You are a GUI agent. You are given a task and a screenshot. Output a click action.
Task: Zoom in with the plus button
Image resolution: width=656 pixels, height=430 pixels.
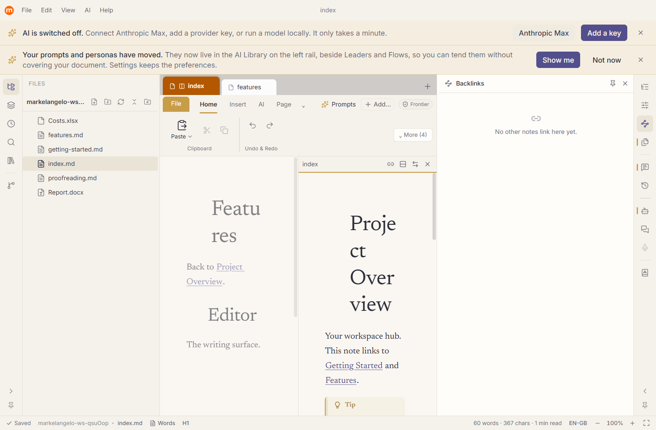click(x=632, y=423)
